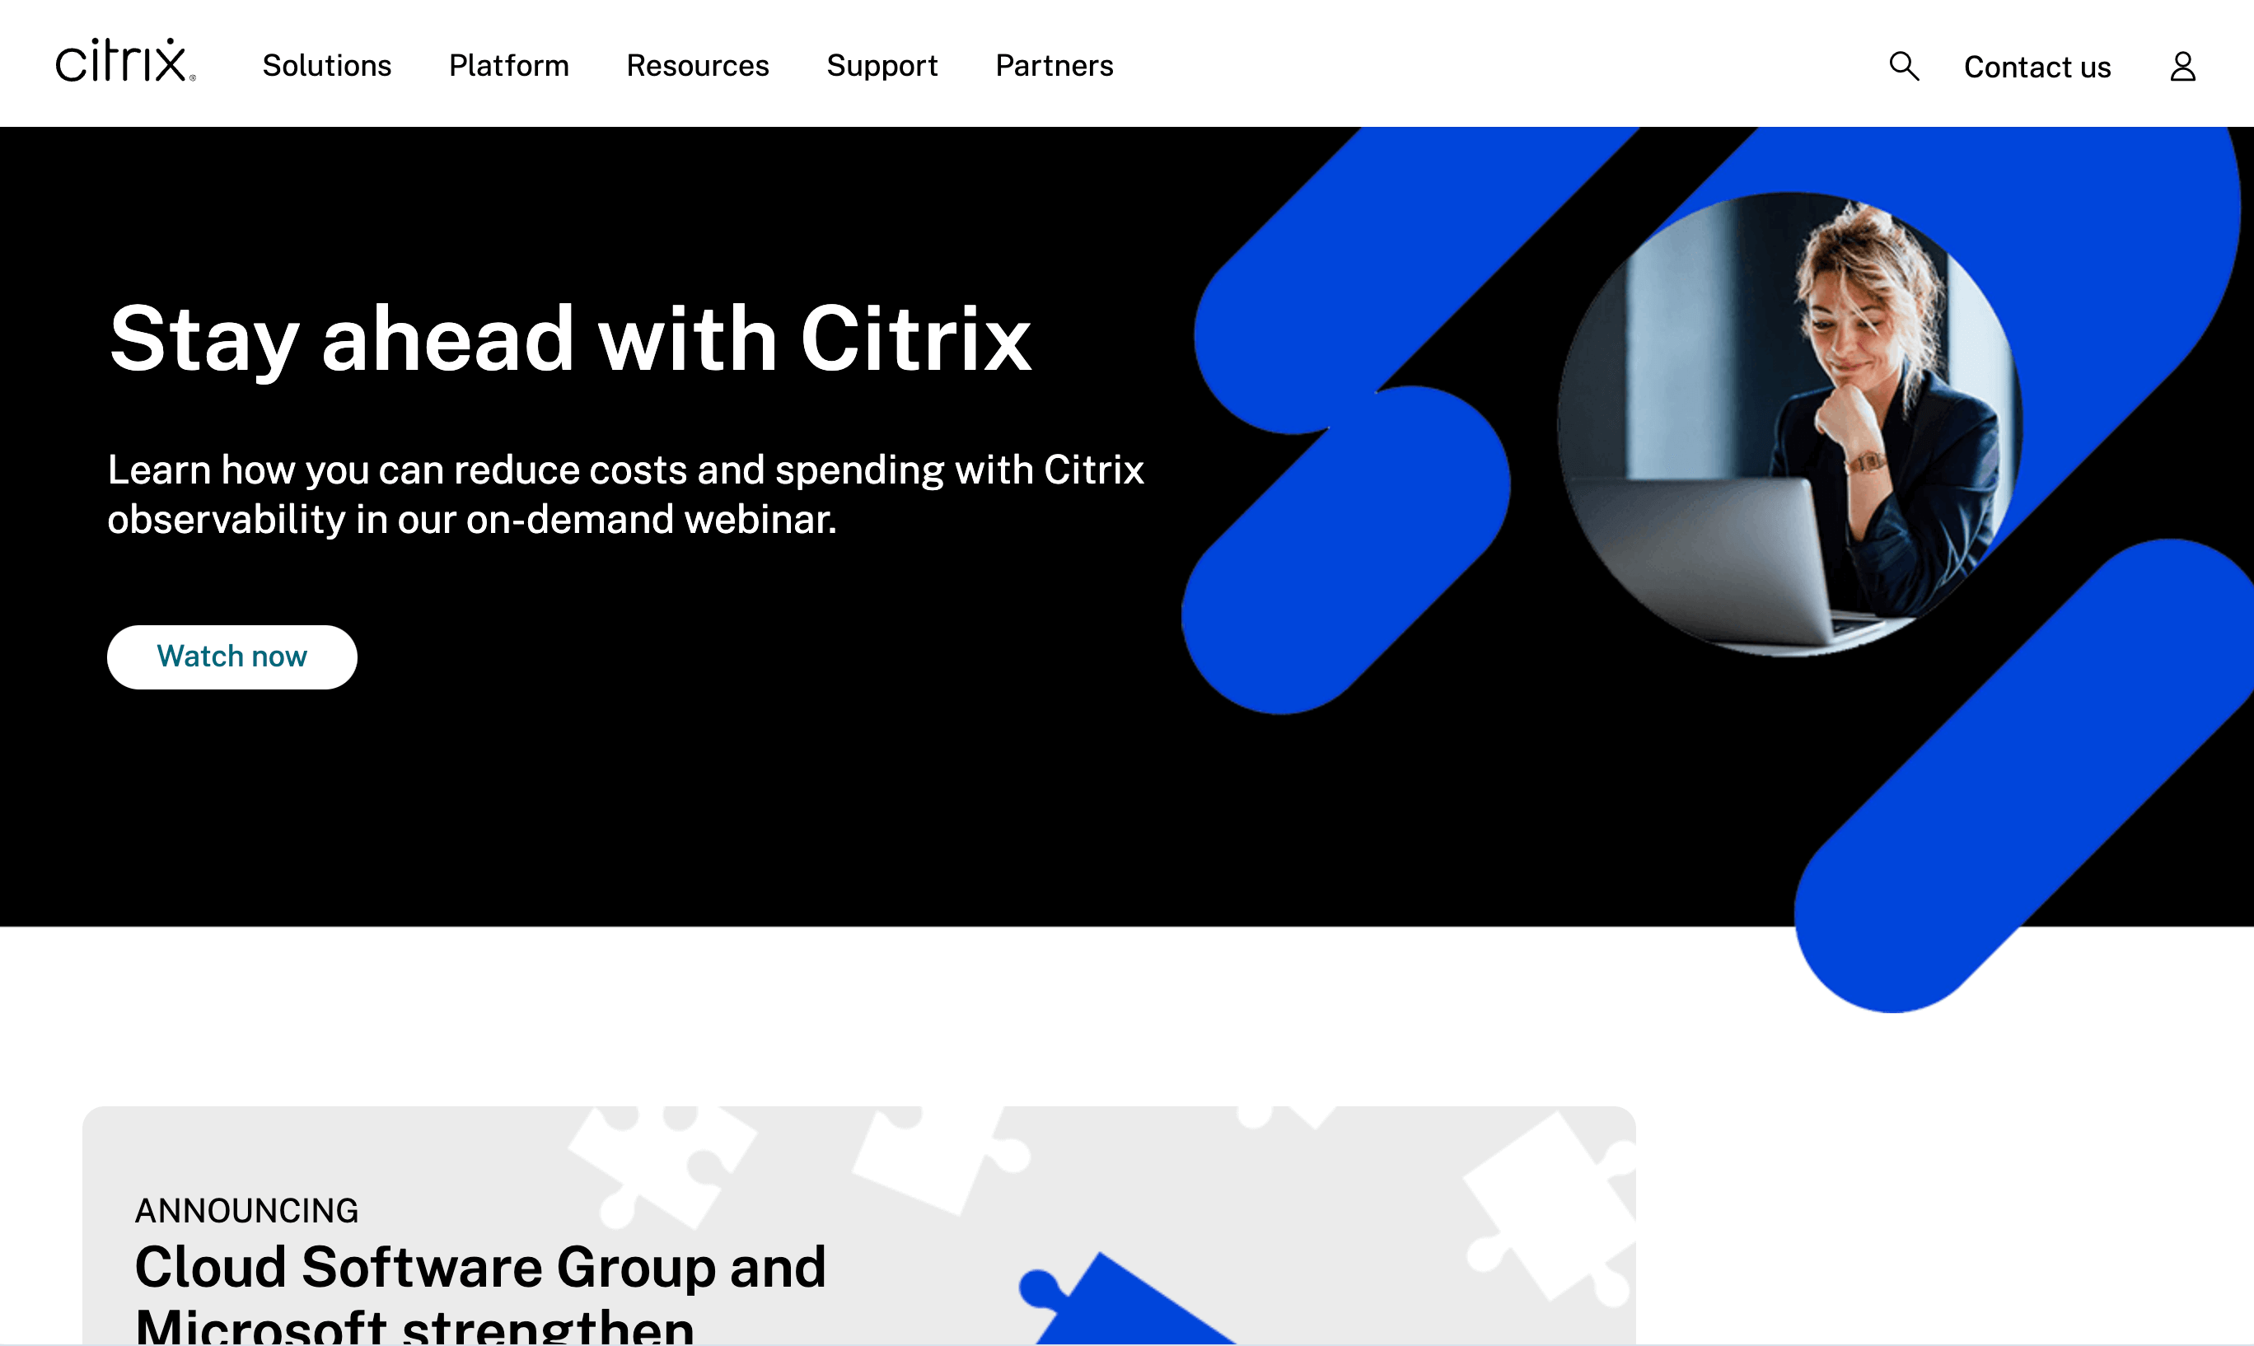Click the Solutions menu icon
The width and height of the screenshot is (2254, 1346).
coord(327,66)
